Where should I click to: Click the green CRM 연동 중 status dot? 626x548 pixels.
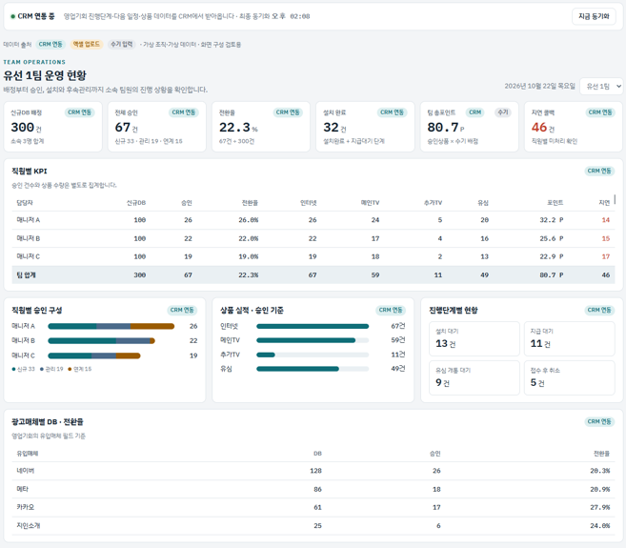12,16
